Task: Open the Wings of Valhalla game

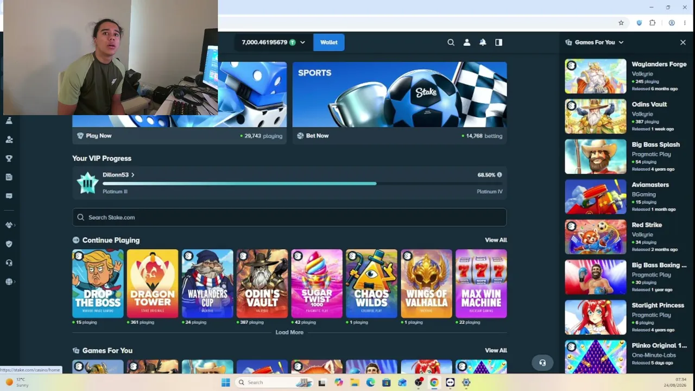Action: [x=426, y=283]
